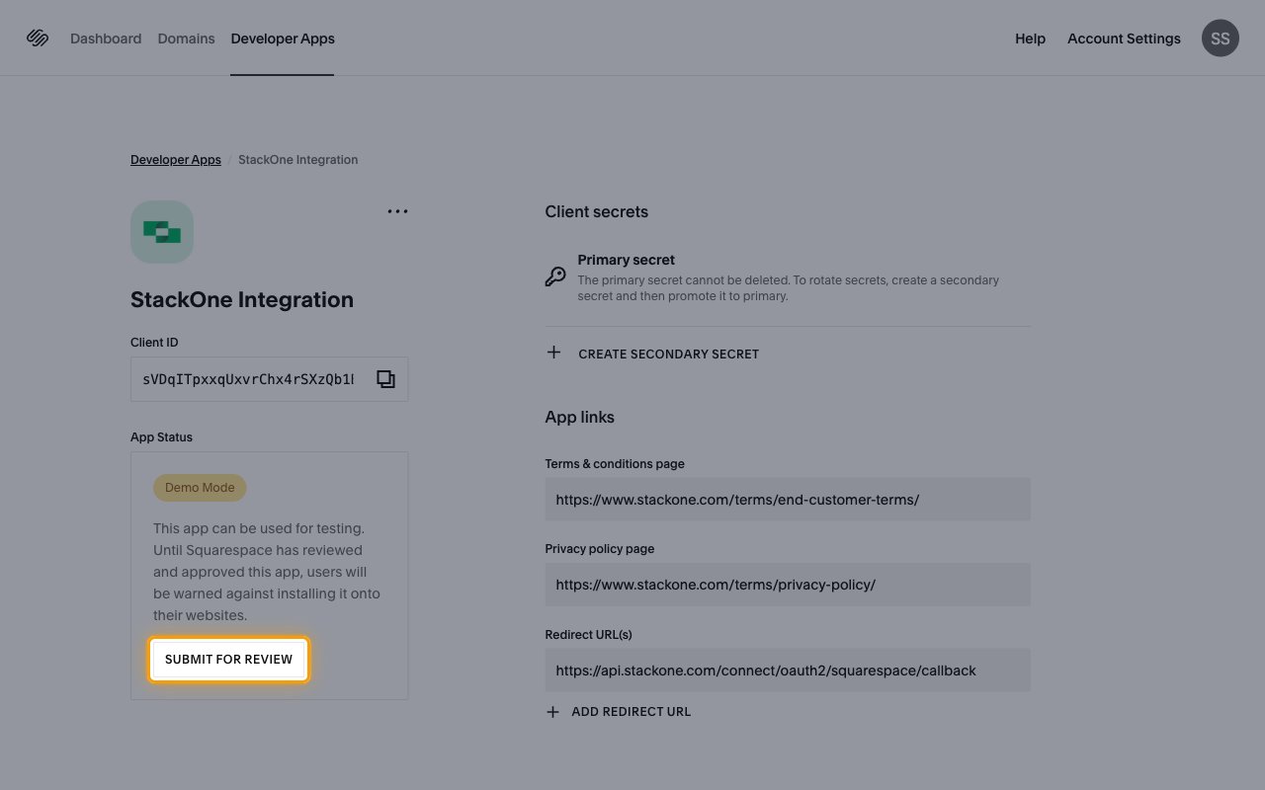Click ADD REDIRECT URL text
The width and height of the screenshot is (1265, 790).
coord(632,712)
